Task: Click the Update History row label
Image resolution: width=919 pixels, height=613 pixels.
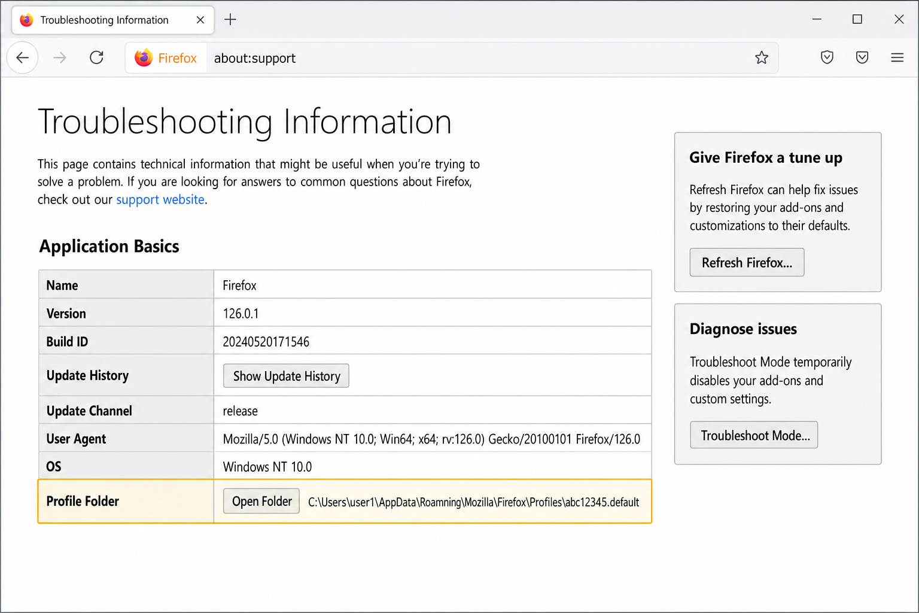Action: point(87,375)
